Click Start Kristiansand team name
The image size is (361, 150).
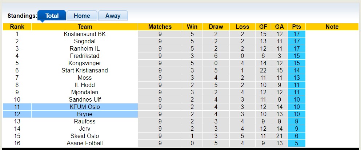(x=85, y=70)
